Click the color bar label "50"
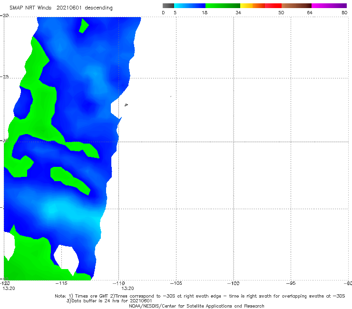The height and width of the screenshot is (309, 352). 281,12
